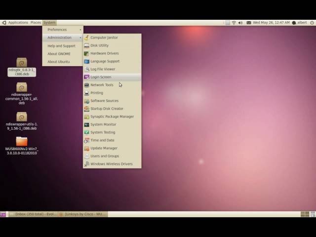Expand the Administration submenu

pos(63,38)
